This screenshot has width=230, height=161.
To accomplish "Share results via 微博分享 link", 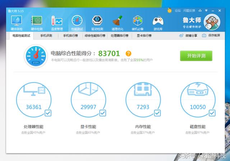I will (191, 36).
